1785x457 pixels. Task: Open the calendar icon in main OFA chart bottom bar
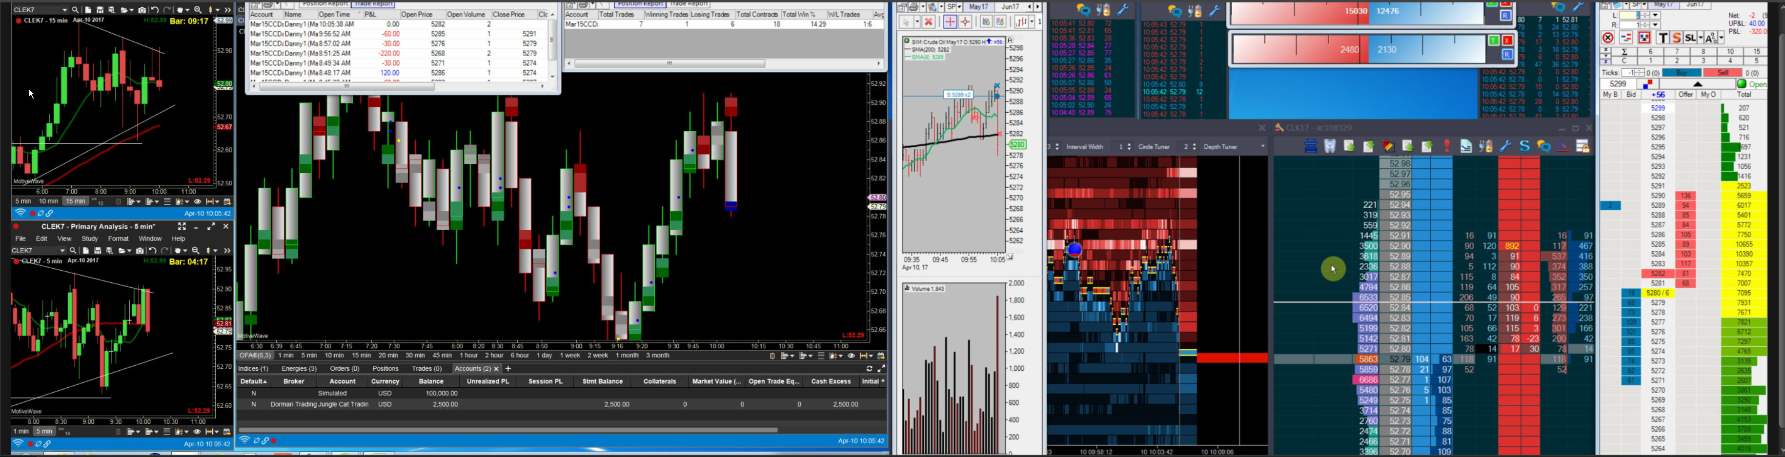click(x=881, y=356)
